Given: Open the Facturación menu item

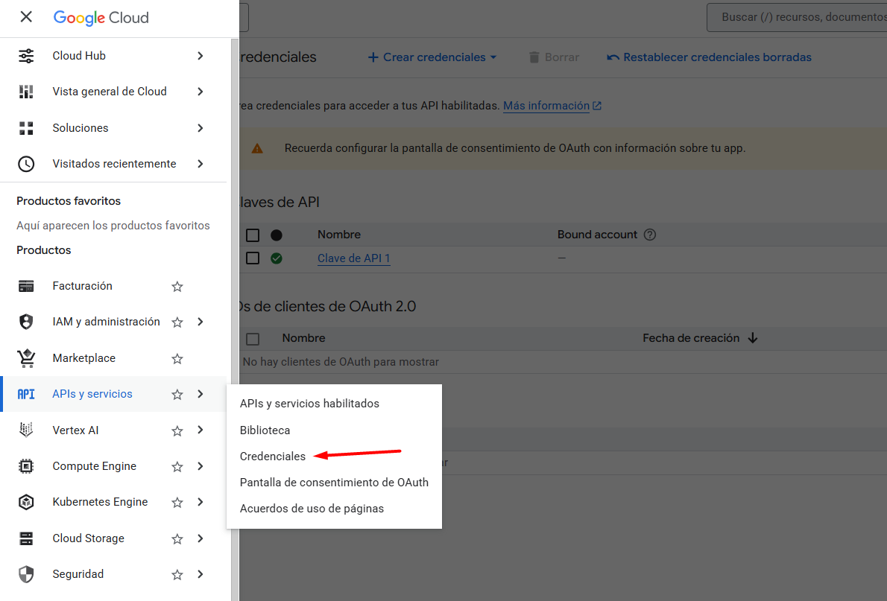Looking at the screenshot, I should tap(113, 286).
